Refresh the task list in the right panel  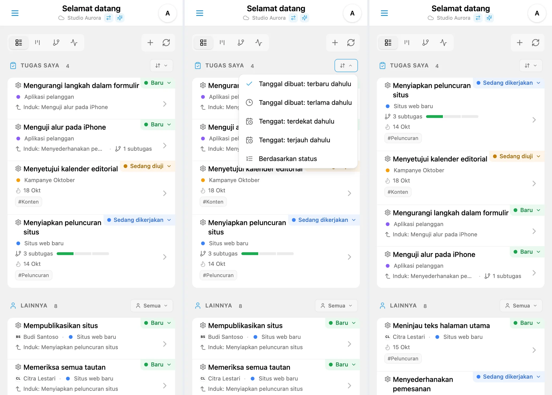[536, 42]
